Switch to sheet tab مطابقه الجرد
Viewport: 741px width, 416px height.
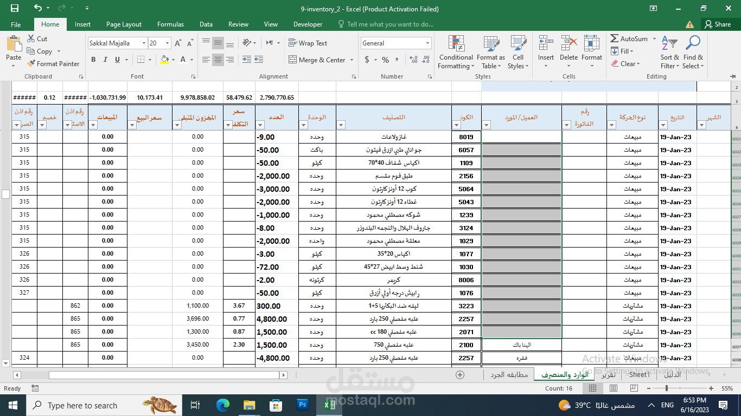coord(509,374)
